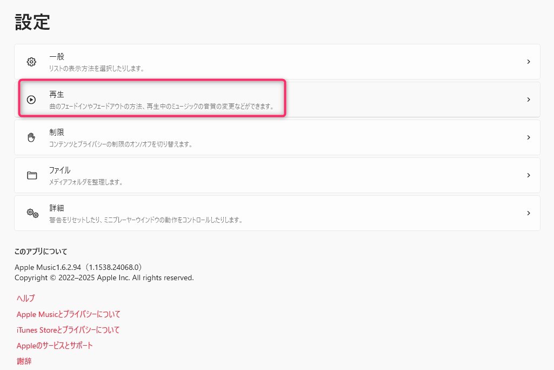Expand the 詳細 row chevron arrow
The image size is (554, 370).
point(528,213)
